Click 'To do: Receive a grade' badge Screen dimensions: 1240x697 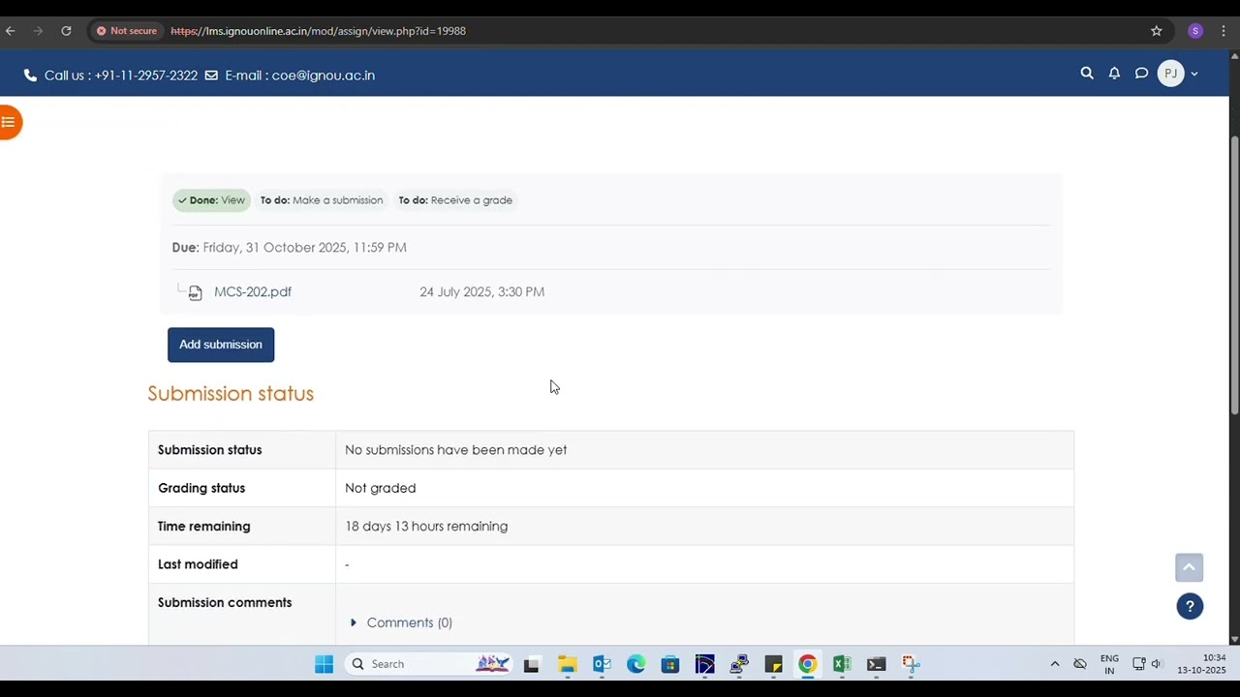coord(455,200)
